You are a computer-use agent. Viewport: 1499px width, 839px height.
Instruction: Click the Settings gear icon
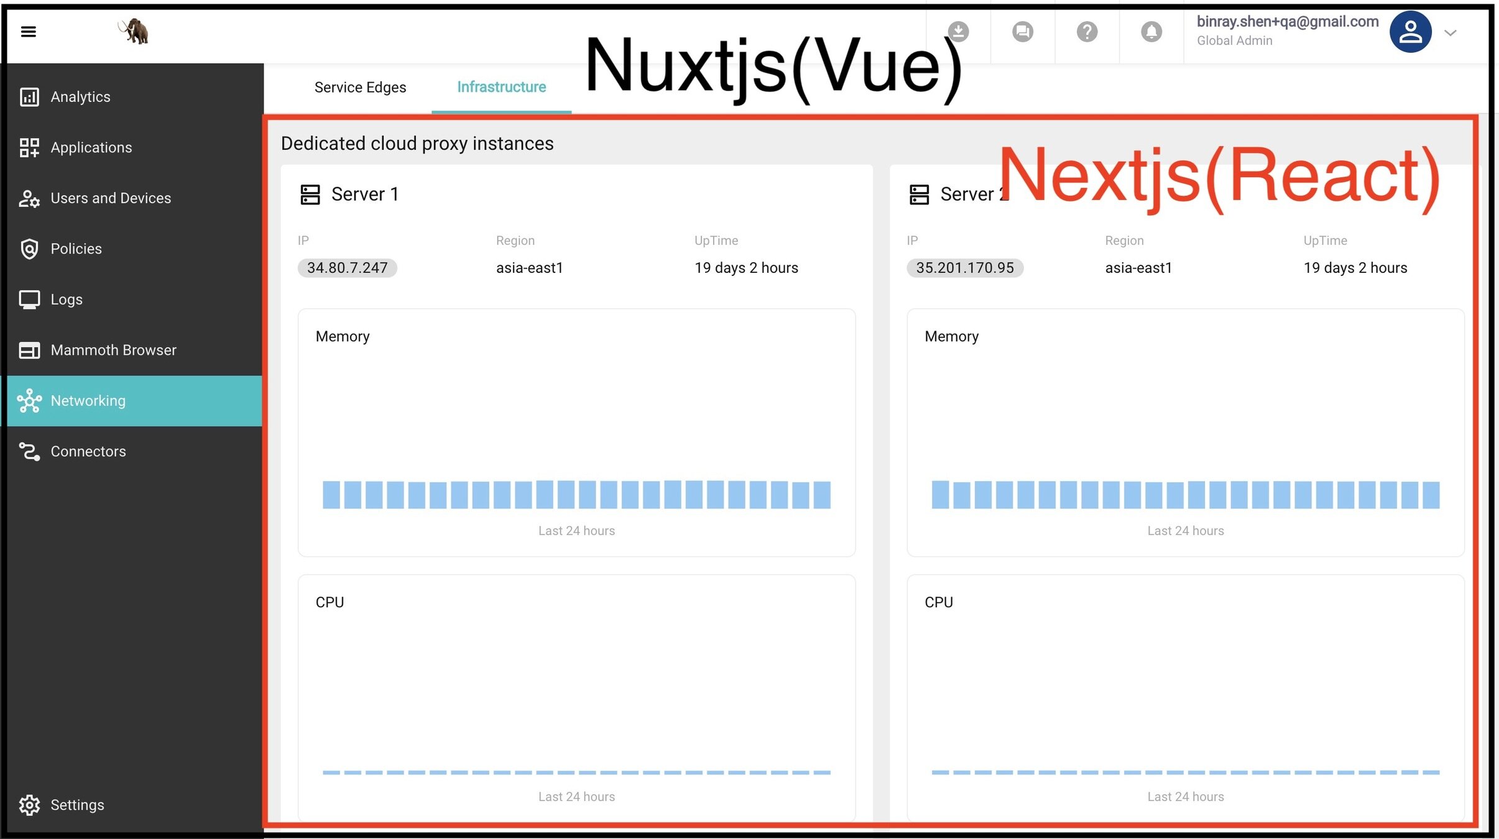(29, 805)
